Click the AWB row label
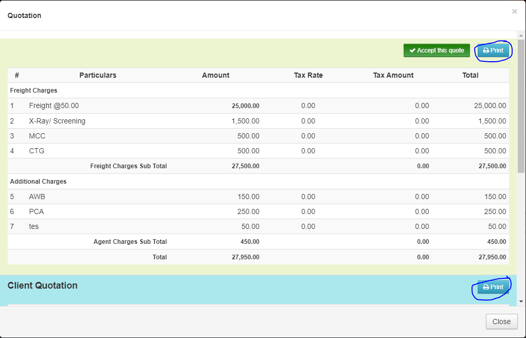526x338 pixels. point(37,197)
